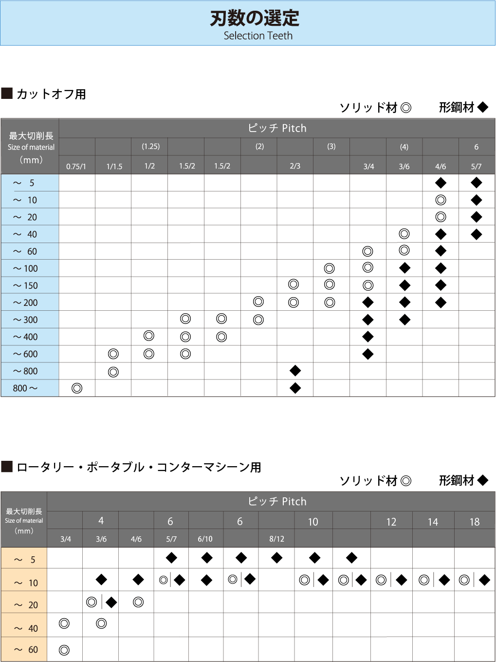496x662 pixels.
Task: Click the diamond in the ～800 row
Action: point(295,371)
